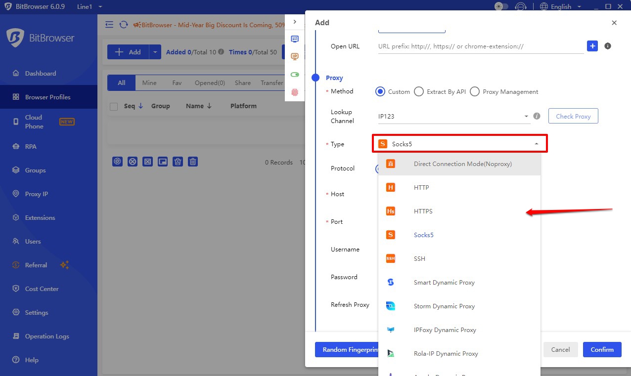Open the Line1 dropdown in title bar
Screen dimensions: 631x376
tap(90, 6)
